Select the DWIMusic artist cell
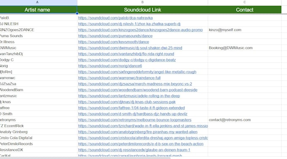This screenshot has height=159, width=287. coord(38,48)
